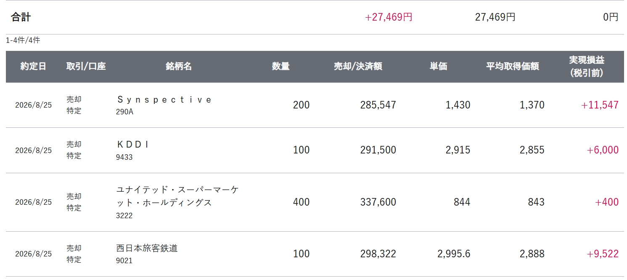Select the stock code 290A

click(124, 112)
